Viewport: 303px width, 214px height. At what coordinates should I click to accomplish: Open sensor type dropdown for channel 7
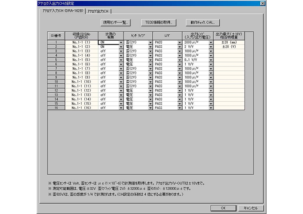point(150,69)
